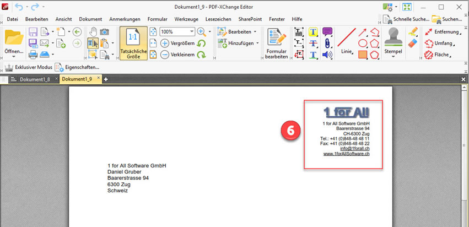Activate the Select Text tool
The height and width of the screenshot is (227, 469).
(x=93, y=44)
